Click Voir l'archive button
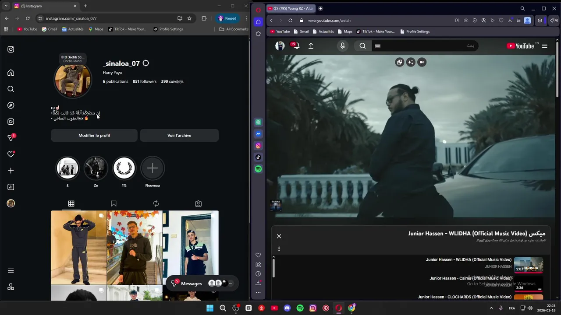The image size is (561, 315). coord(179,135)
